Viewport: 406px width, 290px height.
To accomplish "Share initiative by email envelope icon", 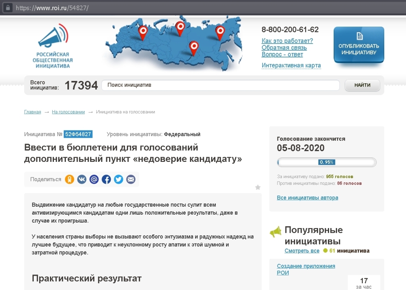I will click(131, 179).
